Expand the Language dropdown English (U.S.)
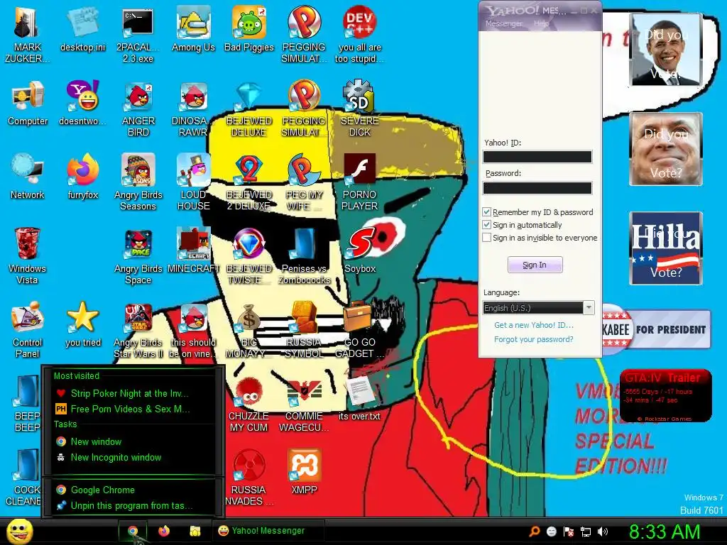 click(539, 308)
